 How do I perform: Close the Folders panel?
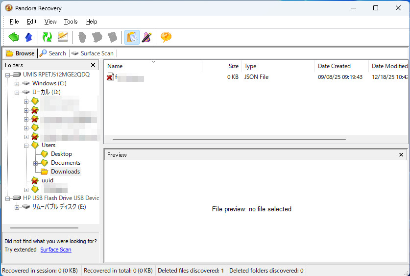click(93, 65)
